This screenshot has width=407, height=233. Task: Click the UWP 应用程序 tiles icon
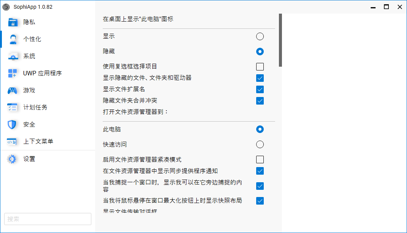13,73
